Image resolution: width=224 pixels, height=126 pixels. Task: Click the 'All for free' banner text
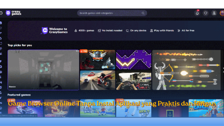pyautogui.click(x=188, y=30)
